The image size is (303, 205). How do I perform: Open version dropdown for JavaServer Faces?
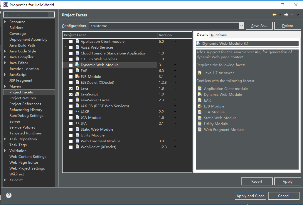(x=175, y=100)
